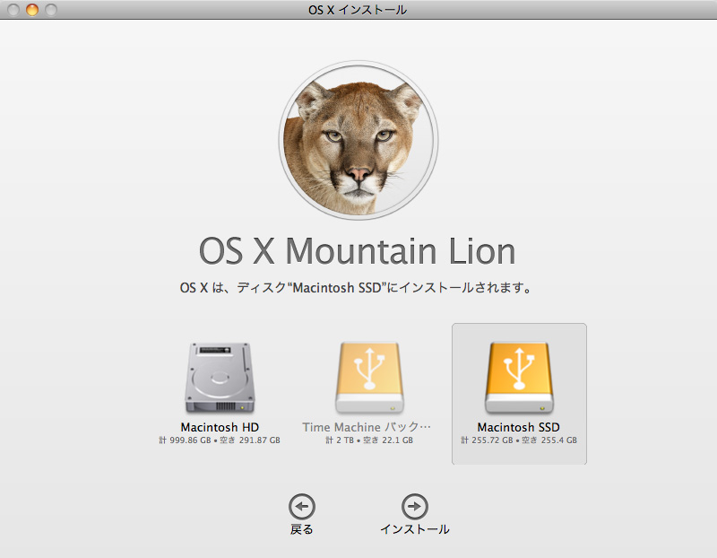Click the OS X Mountain Lion heading
Viewport: 717px width, 558px height.
tap(357, 251)
